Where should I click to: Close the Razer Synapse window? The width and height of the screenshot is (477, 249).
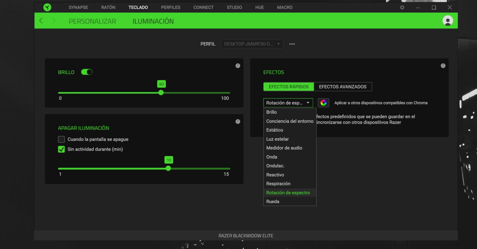tap(450, 8)
